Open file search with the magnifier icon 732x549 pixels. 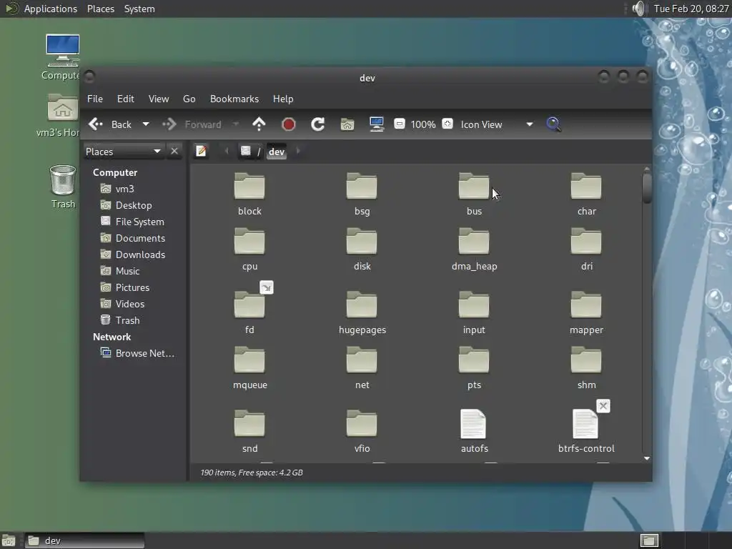pos(553,124)
